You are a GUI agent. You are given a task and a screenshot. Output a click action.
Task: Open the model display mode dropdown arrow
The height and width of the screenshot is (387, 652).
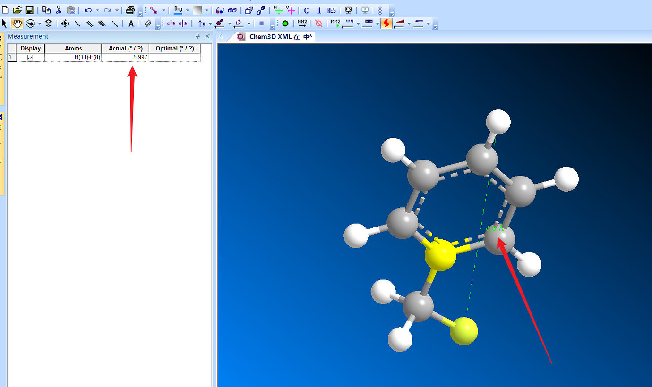point(164,10)
